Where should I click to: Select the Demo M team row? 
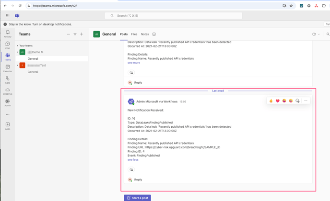coord(52,52)
